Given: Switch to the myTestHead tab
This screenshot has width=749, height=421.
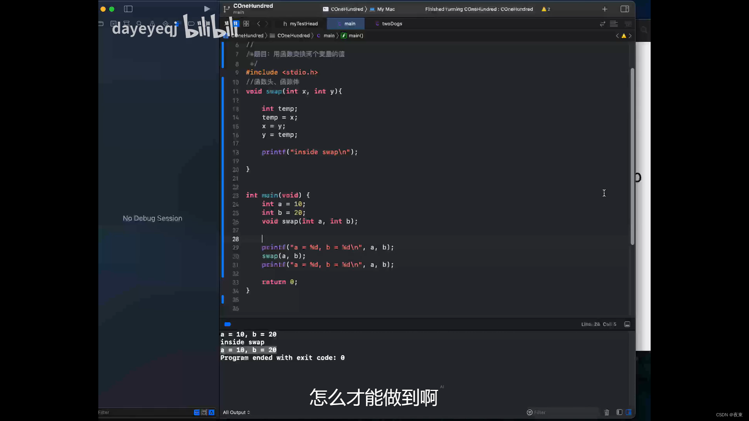Looking at the screenshot, I should tap(304, 23).
